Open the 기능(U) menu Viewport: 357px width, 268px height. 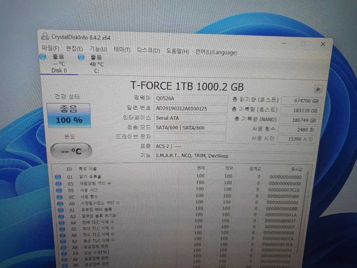(x=98, y=49)
